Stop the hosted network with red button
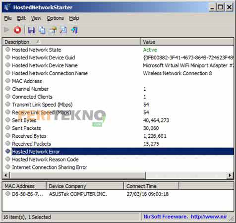 click(17, 30)
